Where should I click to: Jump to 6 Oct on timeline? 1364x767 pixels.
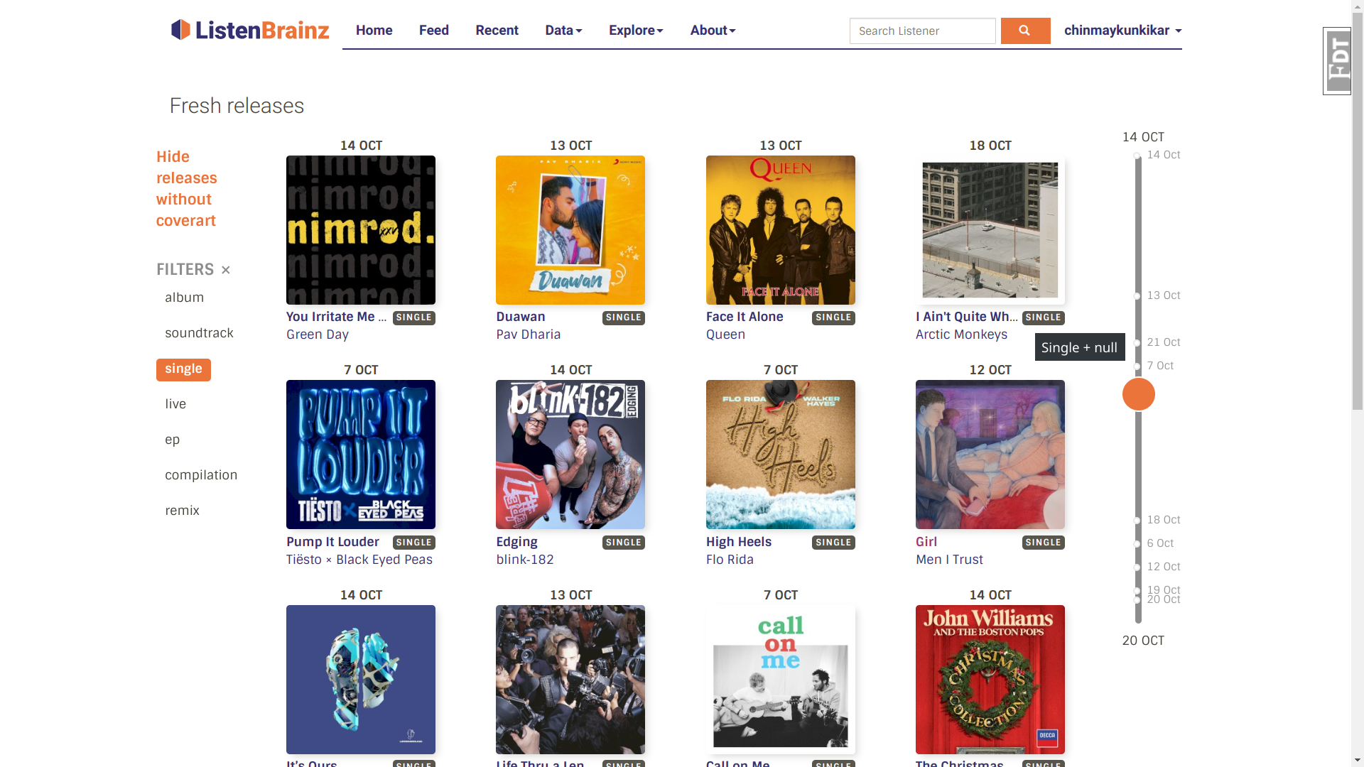coord(1160,543)
